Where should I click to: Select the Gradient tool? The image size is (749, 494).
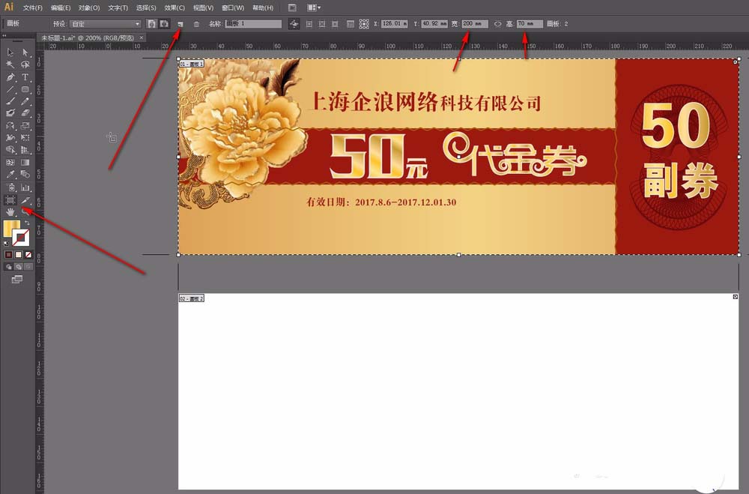coord(25,162)
